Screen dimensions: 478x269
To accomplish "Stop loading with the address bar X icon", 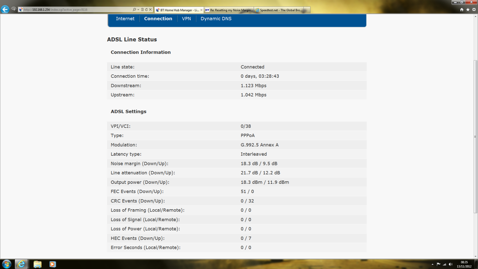I will point(150,10).
